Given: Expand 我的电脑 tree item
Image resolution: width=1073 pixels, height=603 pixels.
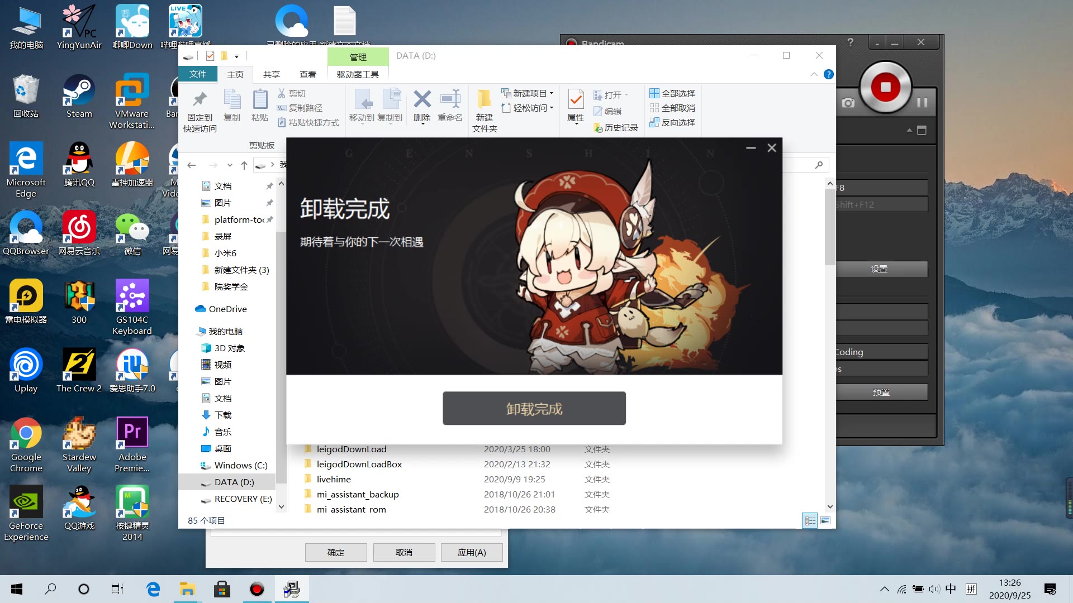Looking at the screenshot, I should point(187,331).
